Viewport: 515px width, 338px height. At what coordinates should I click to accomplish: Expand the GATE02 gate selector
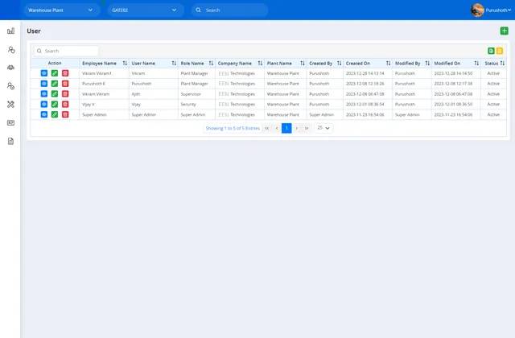click(146, 10)
